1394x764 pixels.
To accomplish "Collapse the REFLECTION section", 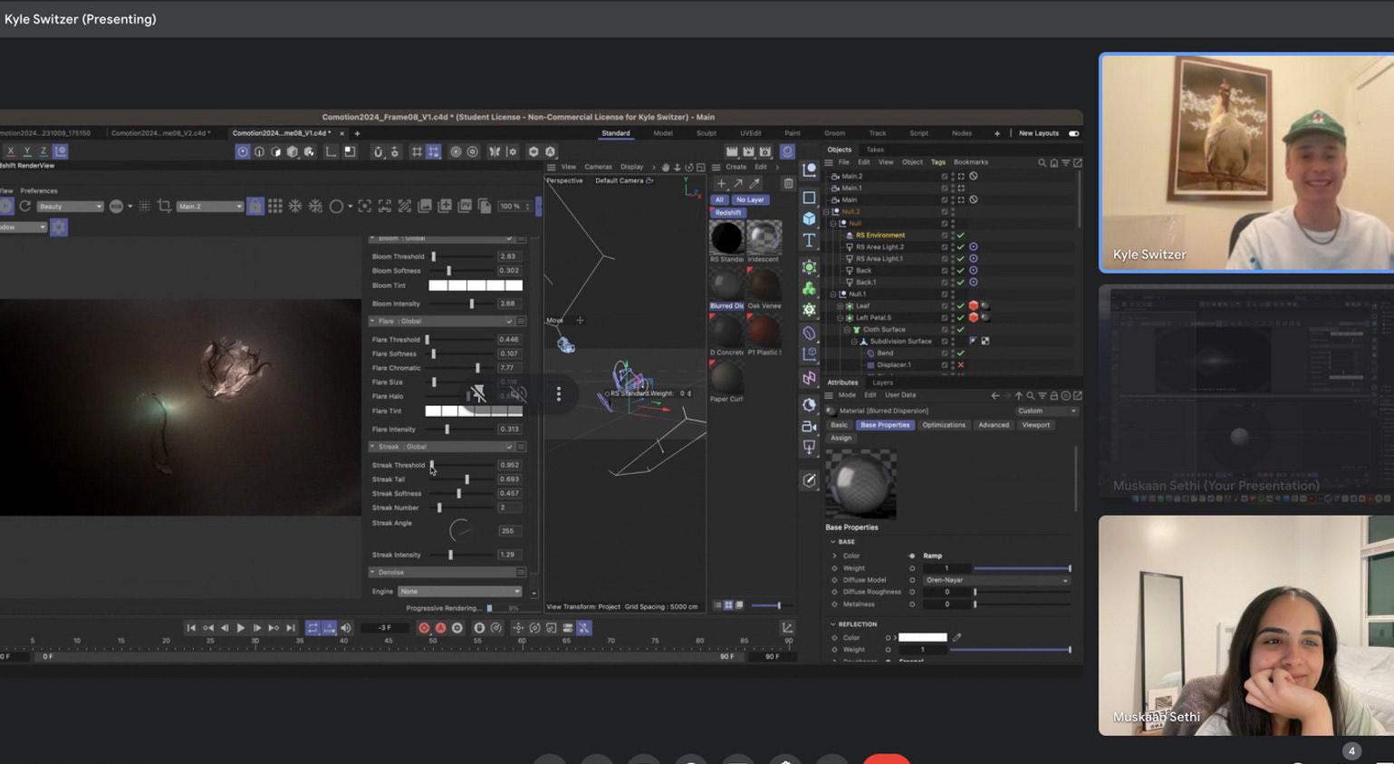I will pos(833,624).
